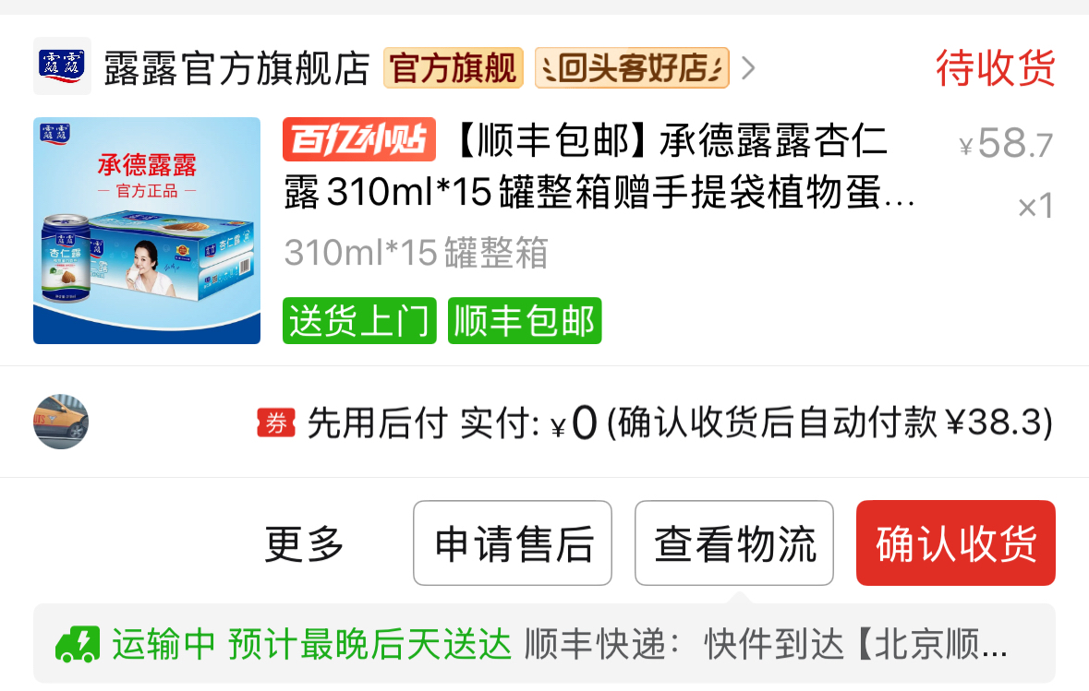This screenshot has height=691, width=1089.
Task: Click the red 确认收货 button
Action: tap(956, 543)
